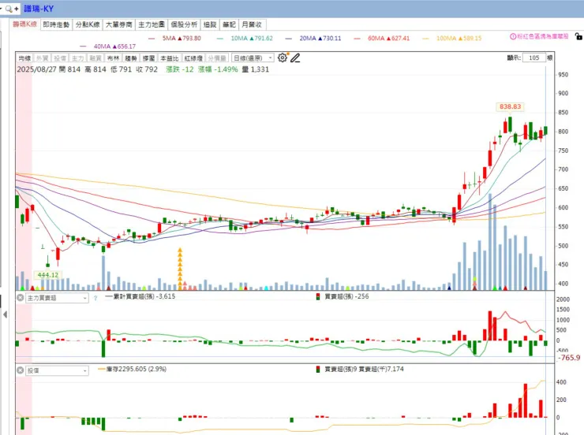Open the 投信 indicator dropdown
The image size is (584, 435).
(57, 370)
